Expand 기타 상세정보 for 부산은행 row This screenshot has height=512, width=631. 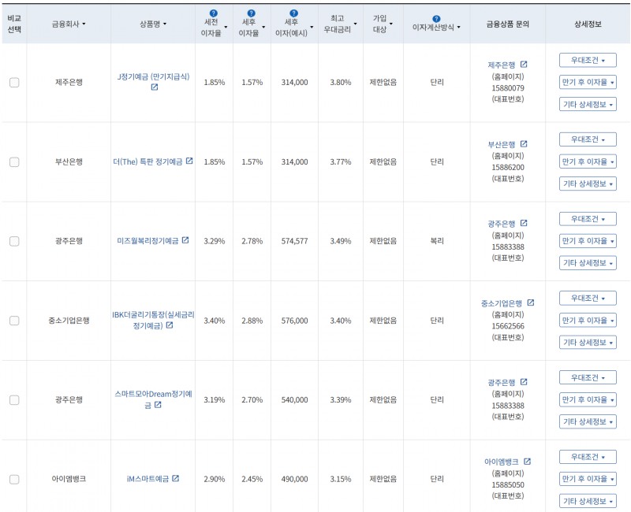click(588, 184)
